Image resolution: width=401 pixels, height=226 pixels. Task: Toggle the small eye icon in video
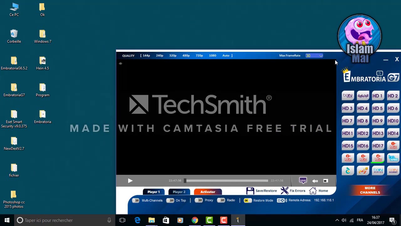click(x=120, y=63)
